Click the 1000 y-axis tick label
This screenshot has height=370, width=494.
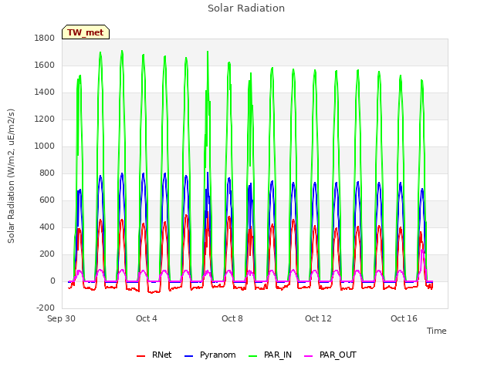pyautogui.click(x=45, y=146)
